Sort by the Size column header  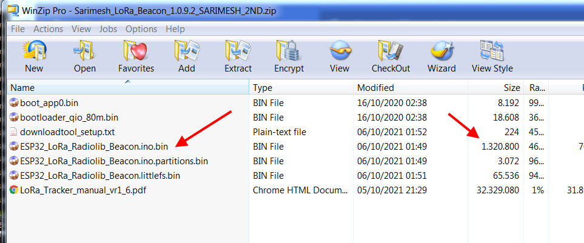click(x=496, y=88)
